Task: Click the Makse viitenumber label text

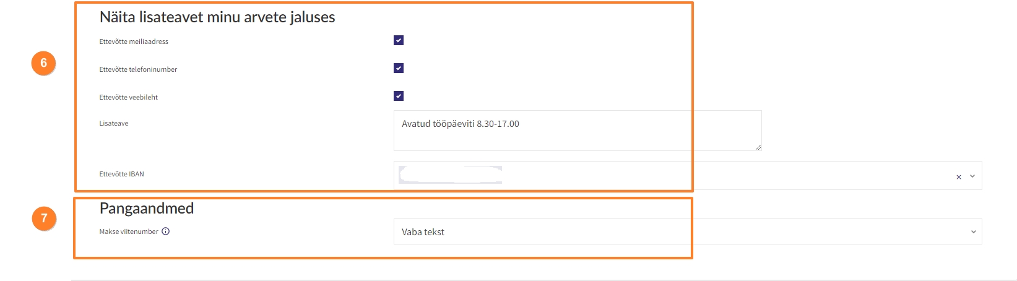Action: [x=129, y=231]
